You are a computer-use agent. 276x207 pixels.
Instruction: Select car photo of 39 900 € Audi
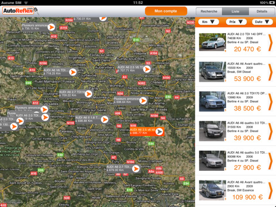click(x=212, y=131)
